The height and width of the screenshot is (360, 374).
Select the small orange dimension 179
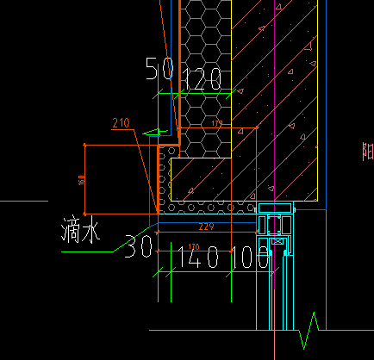[x=217, y=123]
